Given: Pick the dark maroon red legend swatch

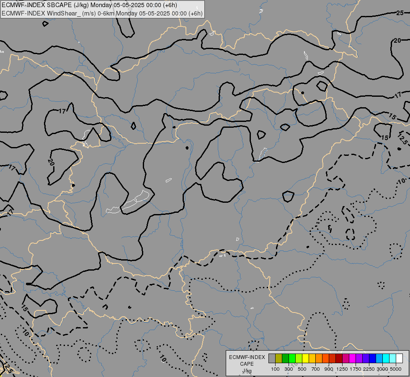Looking at the screenshot, I should pos(339,358).
